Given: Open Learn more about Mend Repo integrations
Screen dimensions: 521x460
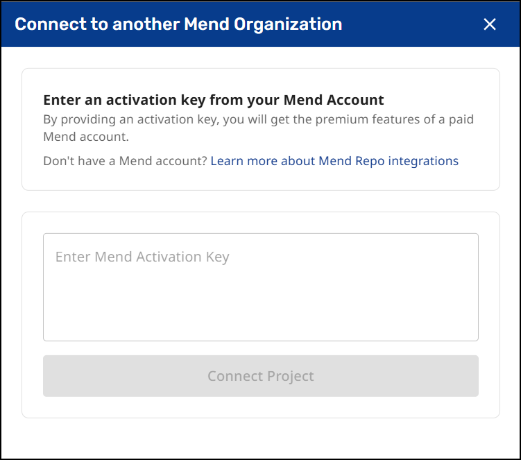Looking at the screenshot, I should pyautogui.click(x=334, y=161).
